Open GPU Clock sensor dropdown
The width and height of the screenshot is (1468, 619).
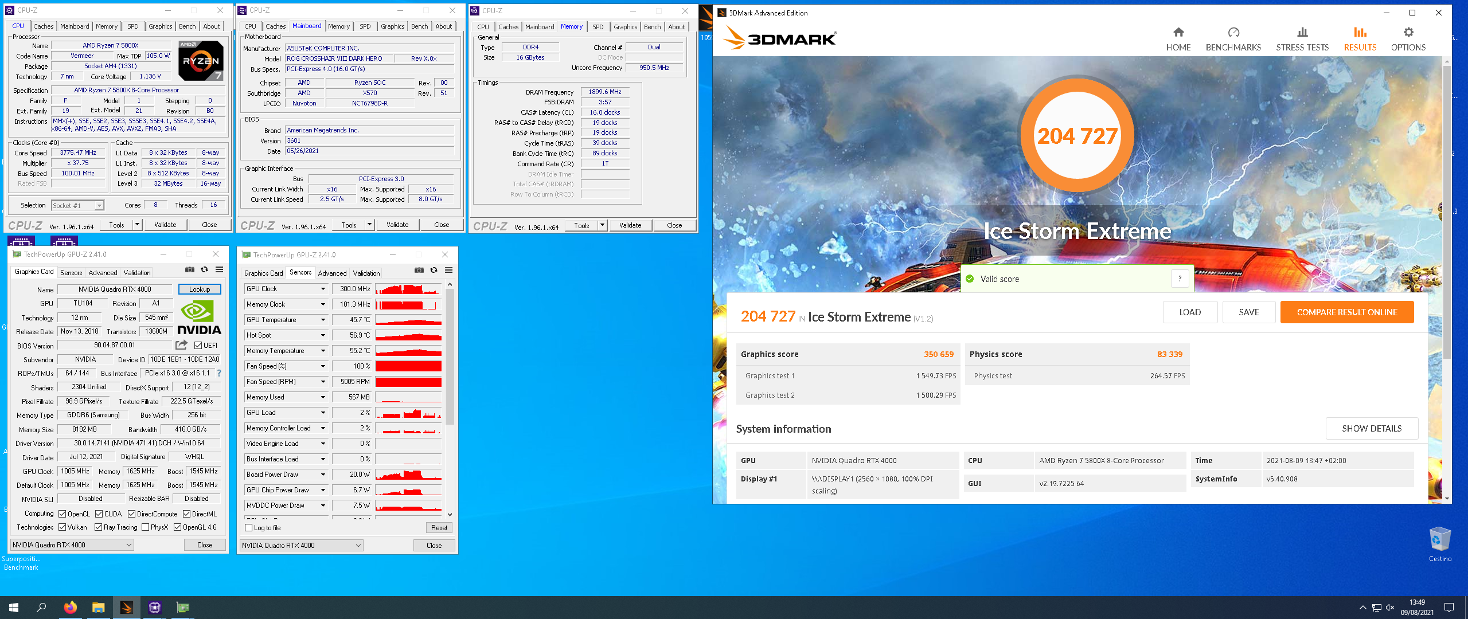pos(323,289)
